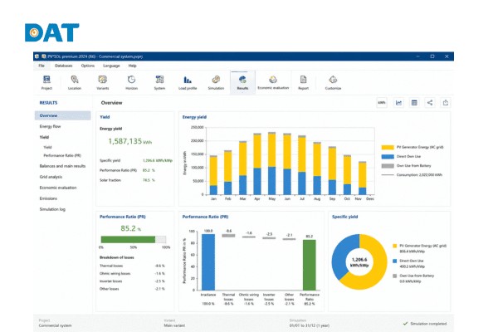Open the Databases menu
498x332 pixels.
pyautogui.click(x=64, y=66)
